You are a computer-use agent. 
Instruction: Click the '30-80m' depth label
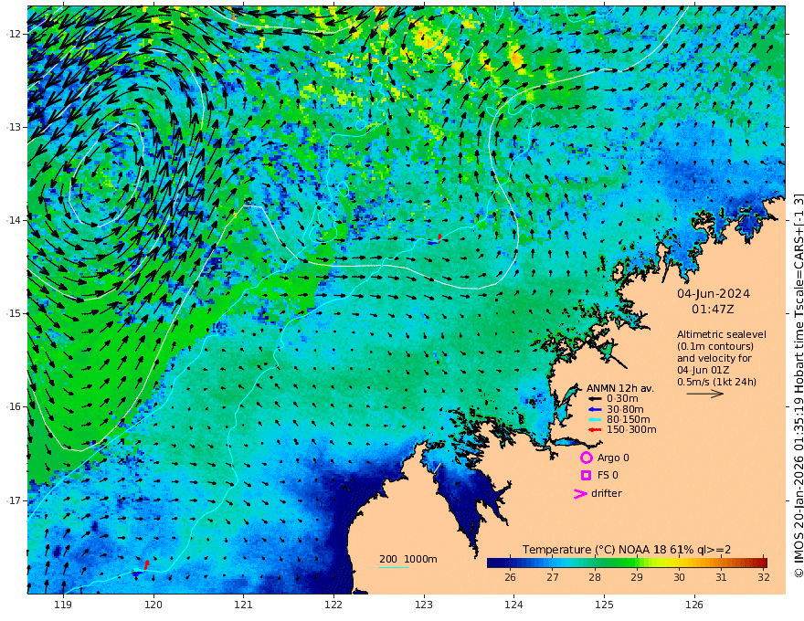(625, 409)
